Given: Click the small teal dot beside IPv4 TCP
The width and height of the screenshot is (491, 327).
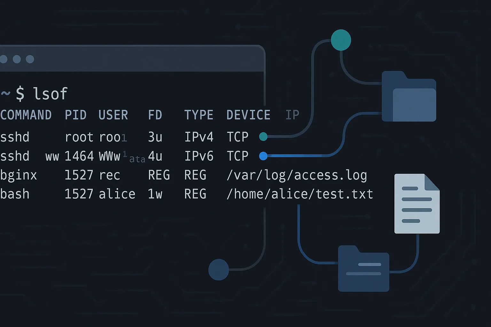Looking at the screenshot, I should (263, 137).
